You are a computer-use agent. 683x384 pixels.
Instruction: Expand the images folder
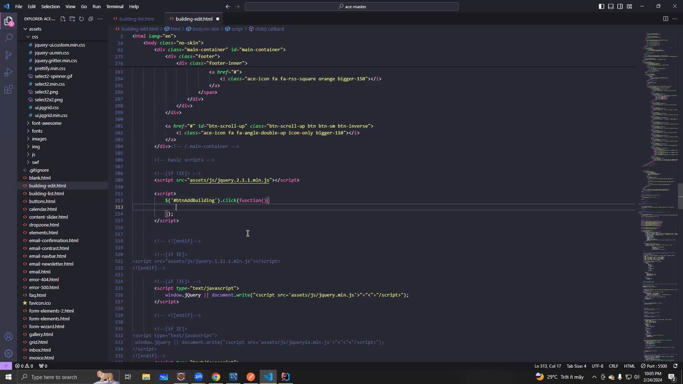[x=39, y=139]
